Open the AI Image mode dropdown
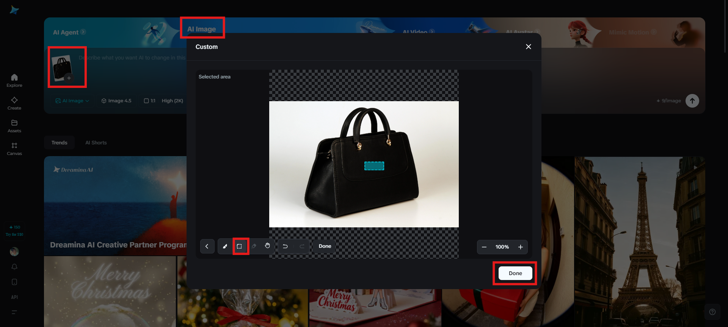Viewport: 728px width, 327px height. point(72,101)
